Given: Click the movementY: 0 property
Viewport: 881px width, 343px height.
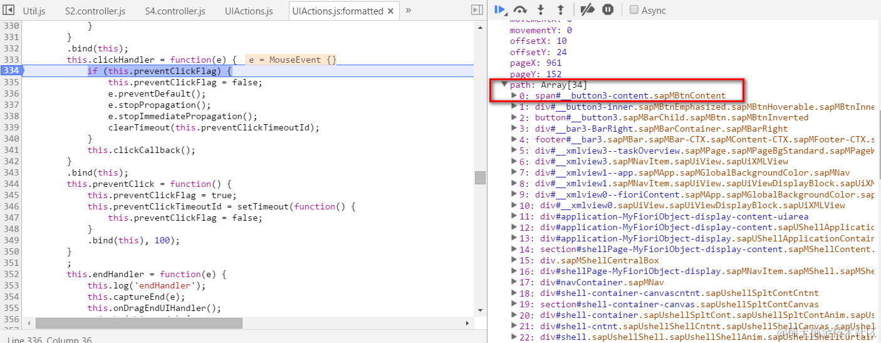Looking at the screenshot, I should (x=541, y=30).
